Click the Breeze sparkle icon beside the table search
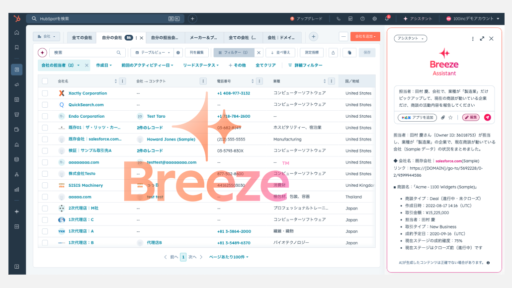512x288 pixels. [42, 52]
